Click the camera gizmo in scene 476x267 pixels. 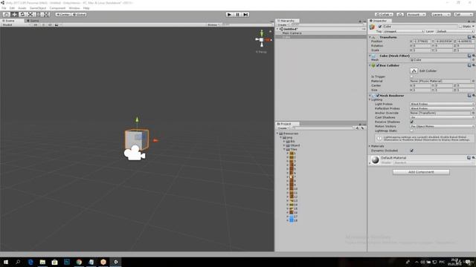click(x=135, y=154)
